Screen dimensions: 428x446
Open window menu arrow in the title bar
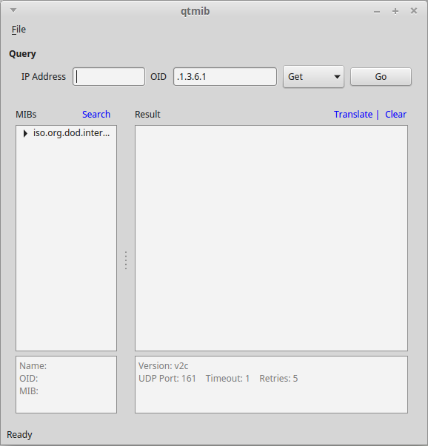(13, 10)
